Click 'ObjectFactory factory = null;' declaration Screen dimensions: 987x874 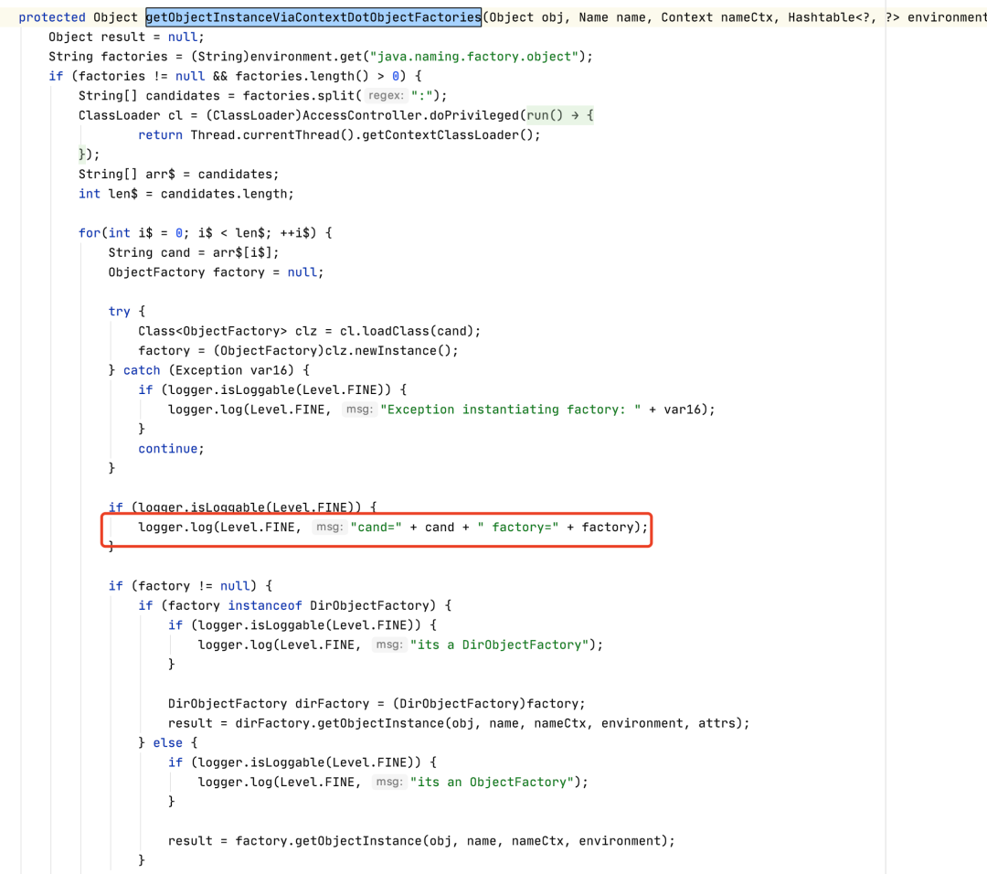click(216, 272)
